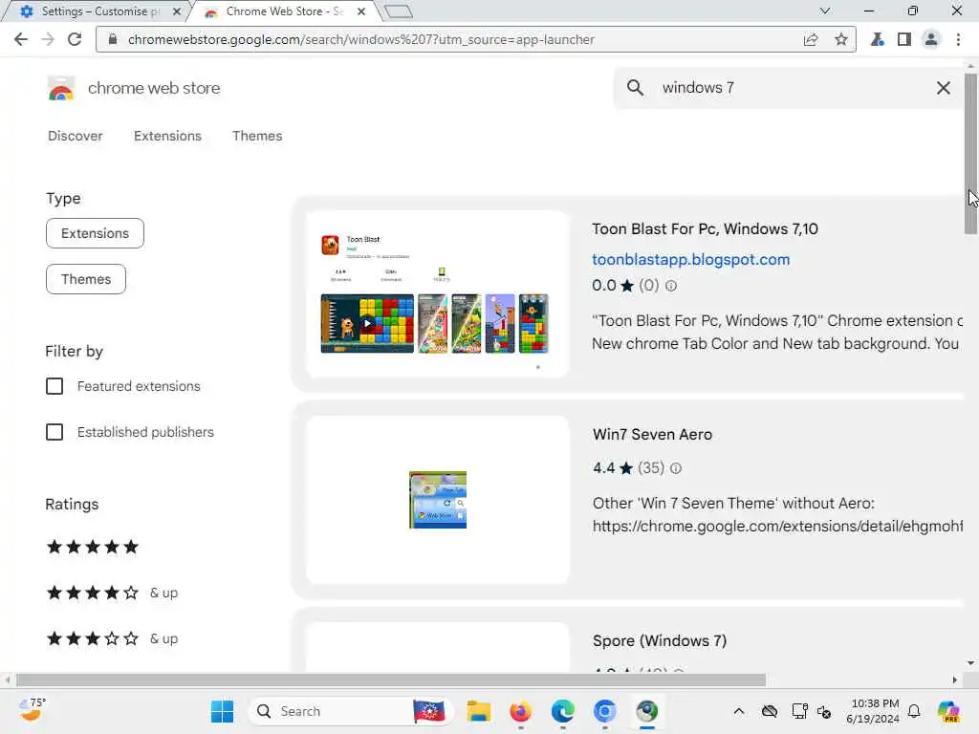Open Chrome three-dot menu
The height and width of the screenshot is (734, 979).
click(x=958, y=39)
